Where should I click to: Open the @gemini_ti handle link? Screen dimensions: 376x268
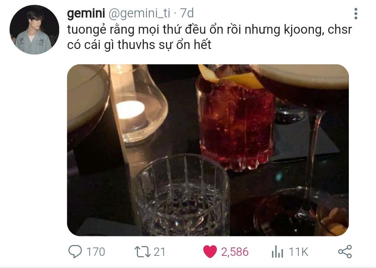(x=139, y=13)
